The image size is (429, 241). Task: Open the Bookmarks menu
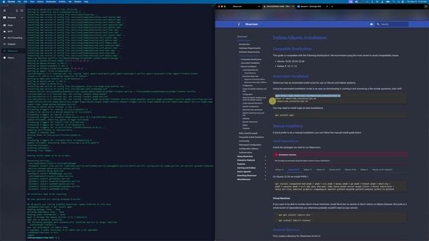51,1
